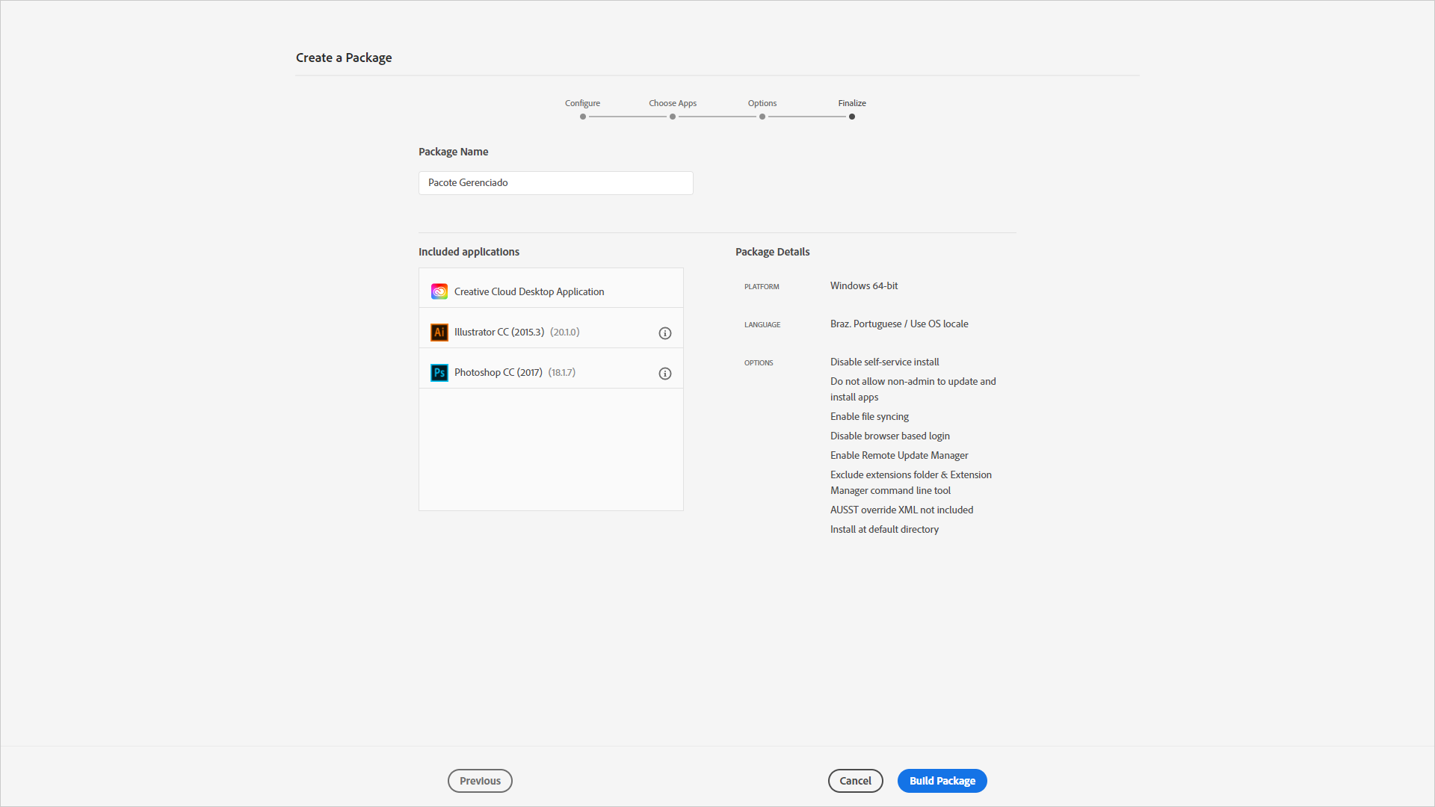Click the Disable browser based login text
The image size is (1435, 807).
890,436
